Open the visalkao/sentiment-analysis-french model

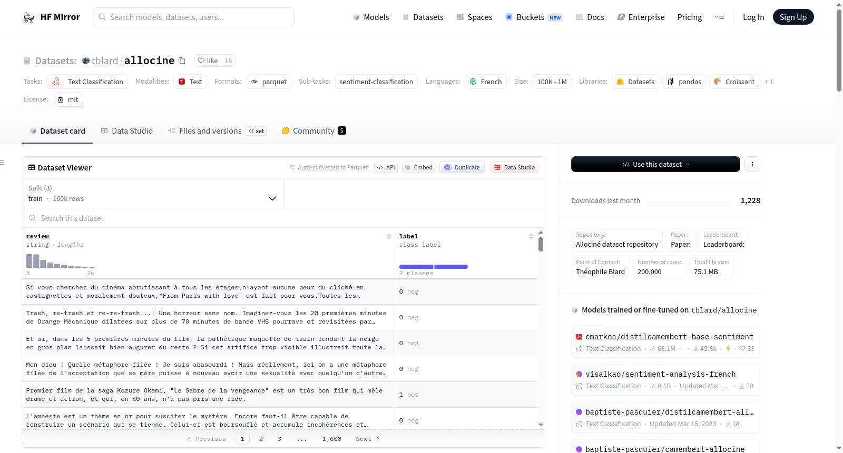point(665,379)
